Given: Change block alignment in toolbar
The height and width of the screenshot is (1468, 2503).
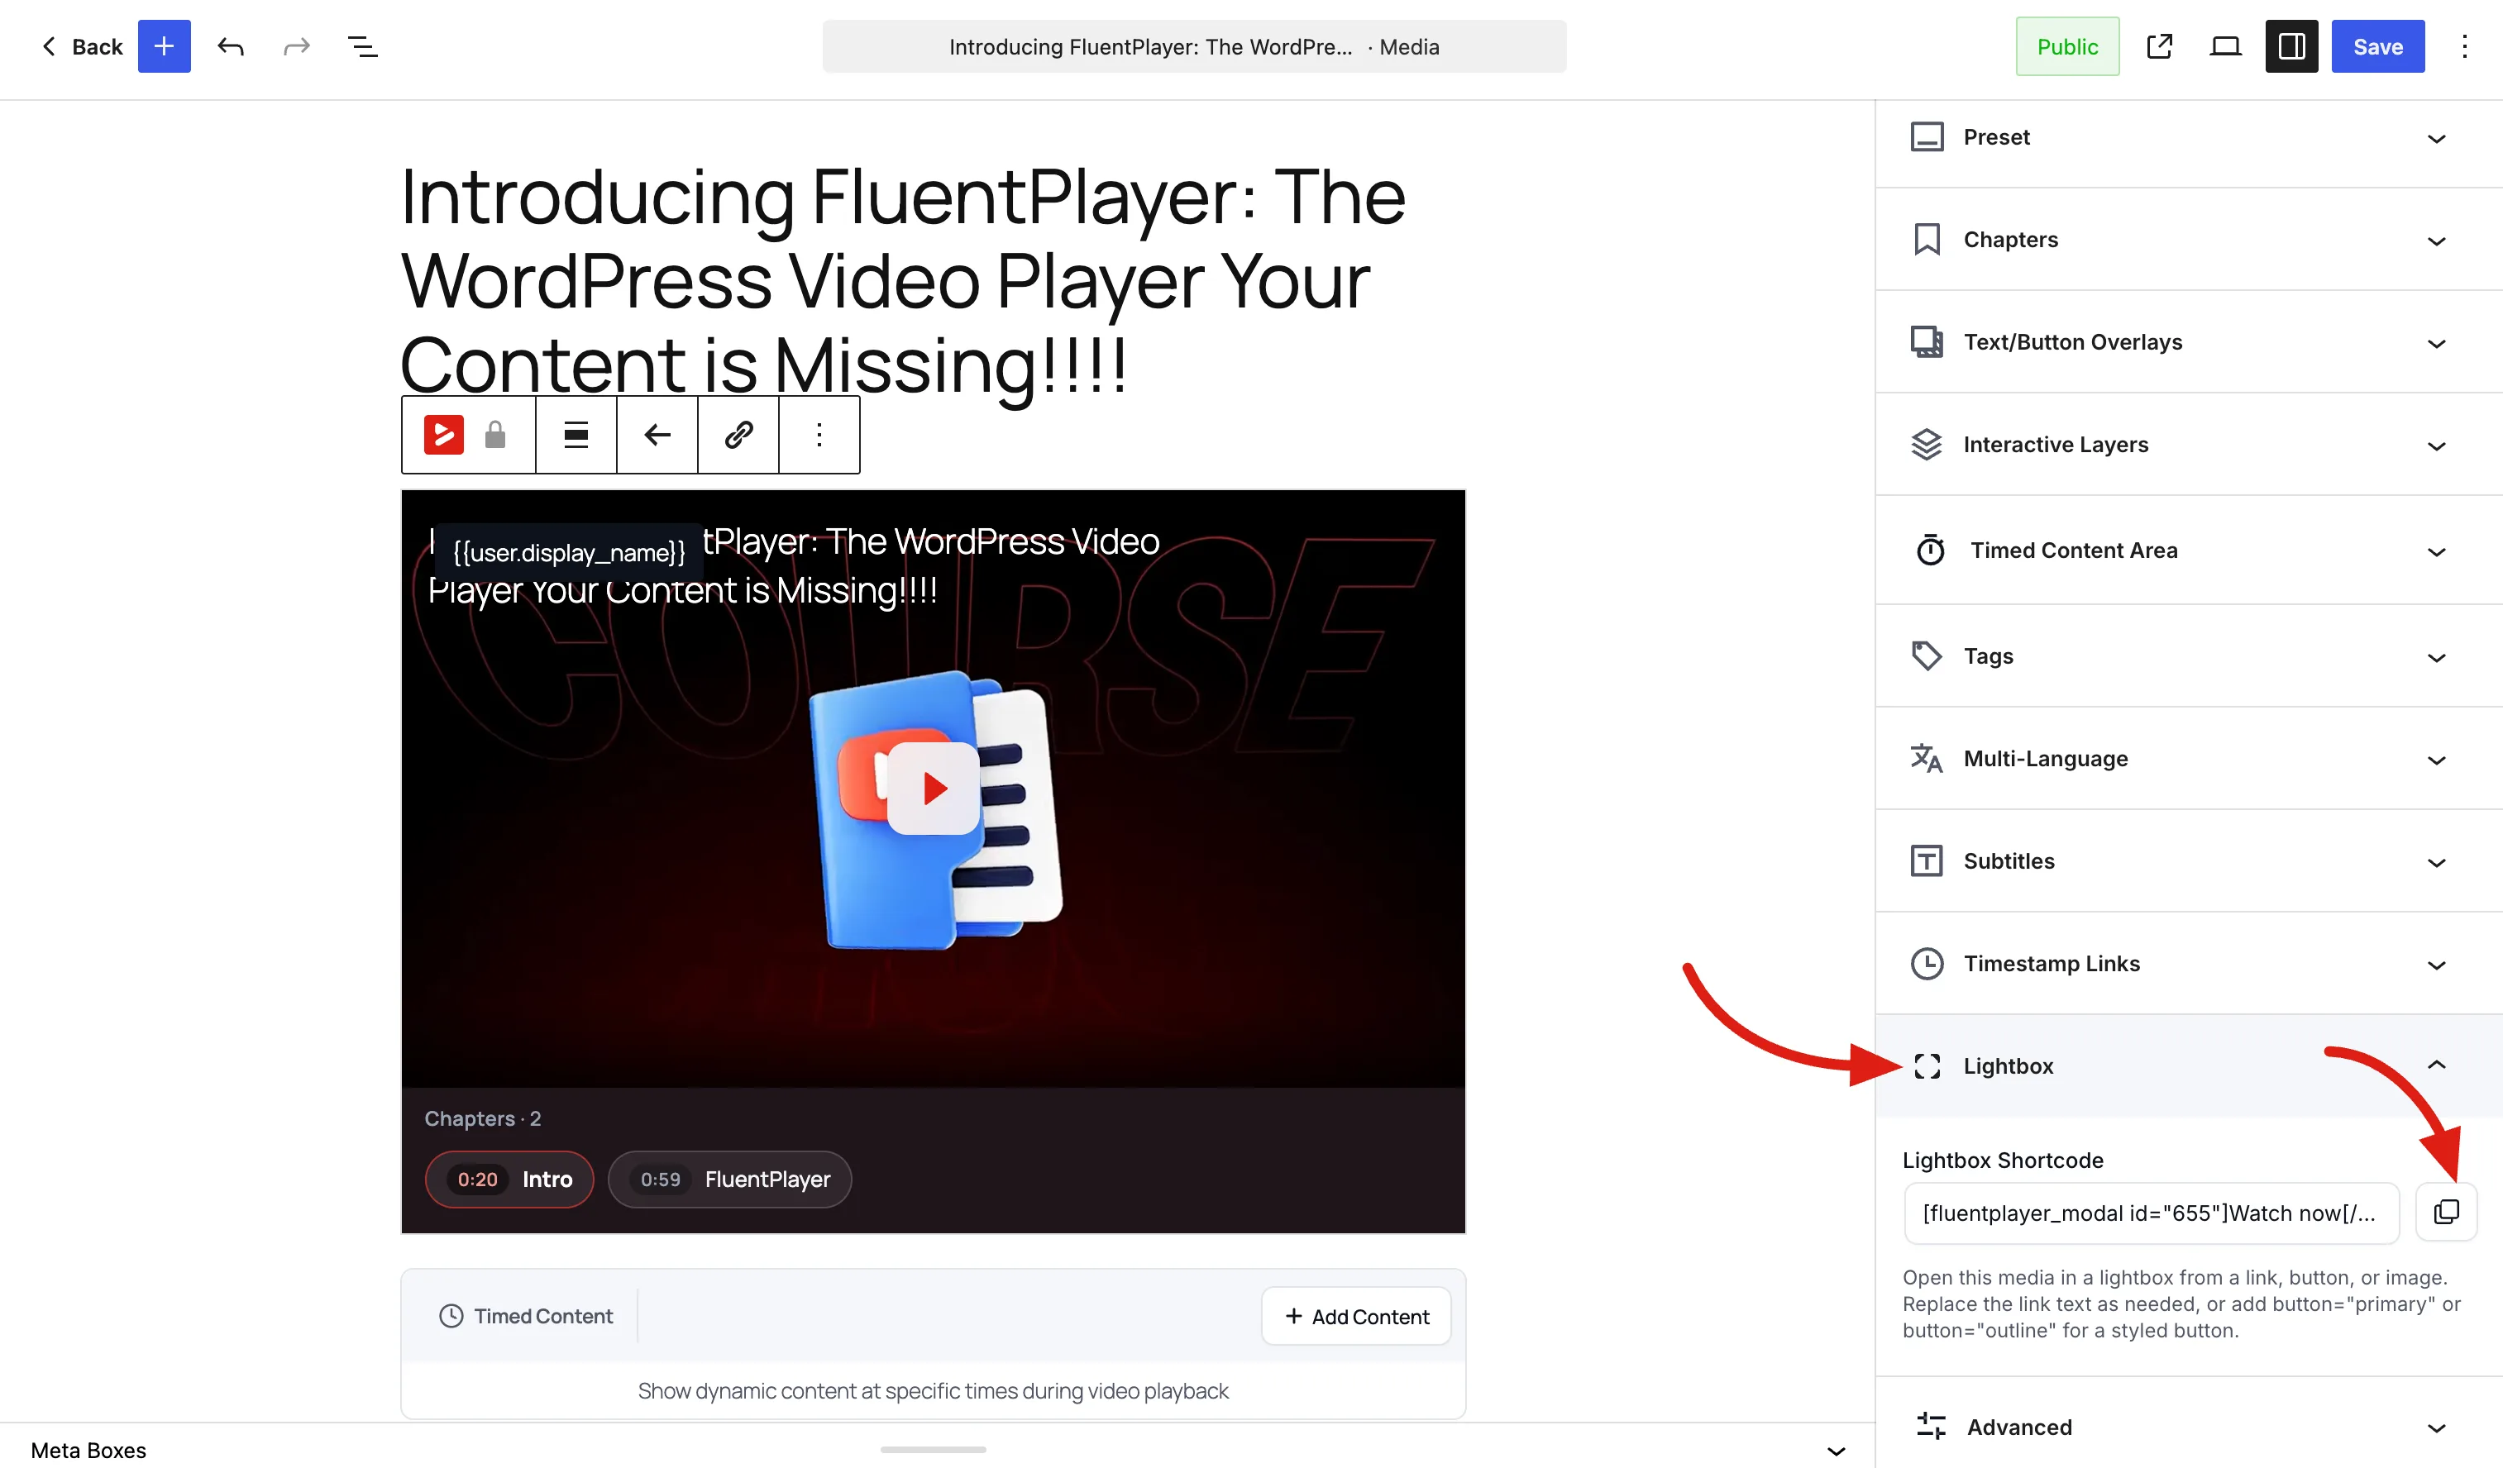Looking at the screenshot, I should pyautogui.click(x=576, y=435).
